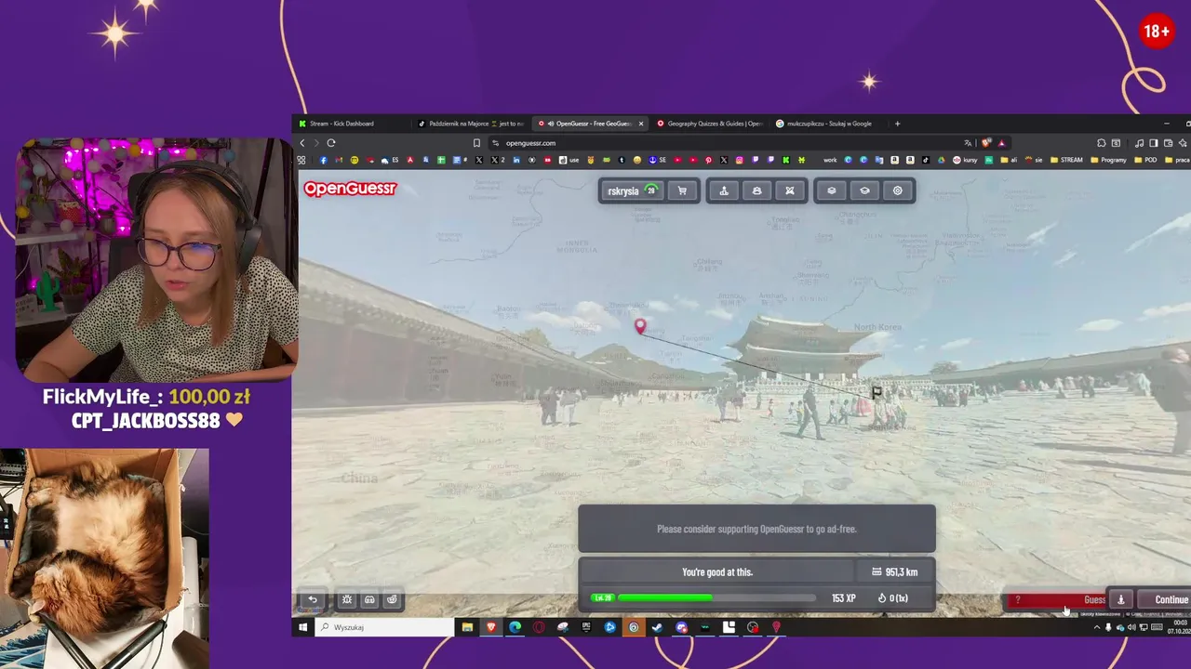Screen dimensions: 1191x669
Task: Open Discord from the taskbar
Action: click(681, 627)
